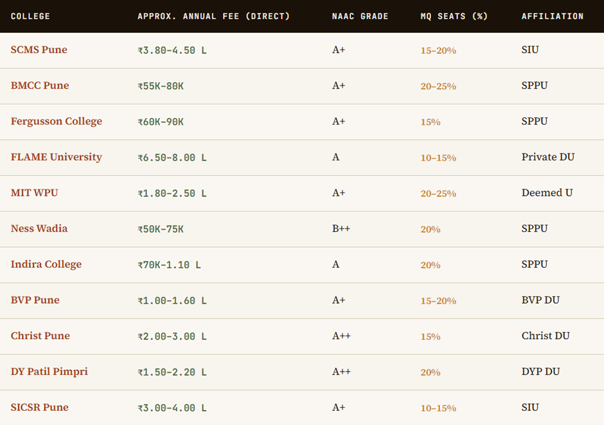Image resolution: width=604 pixels, height=425 pixels.
Task: Click the COLLEGE column header
Action: (30, 16)
